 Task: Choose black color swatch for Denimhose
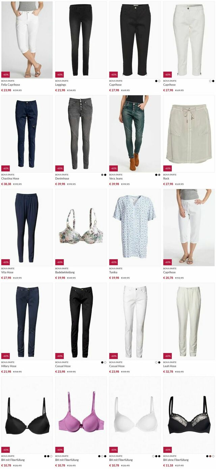pyautogui.click(x=105, y=175)
